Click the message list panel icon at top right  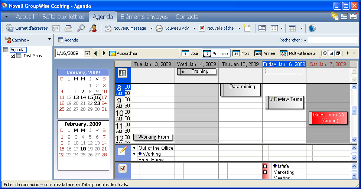click(344, 16)
